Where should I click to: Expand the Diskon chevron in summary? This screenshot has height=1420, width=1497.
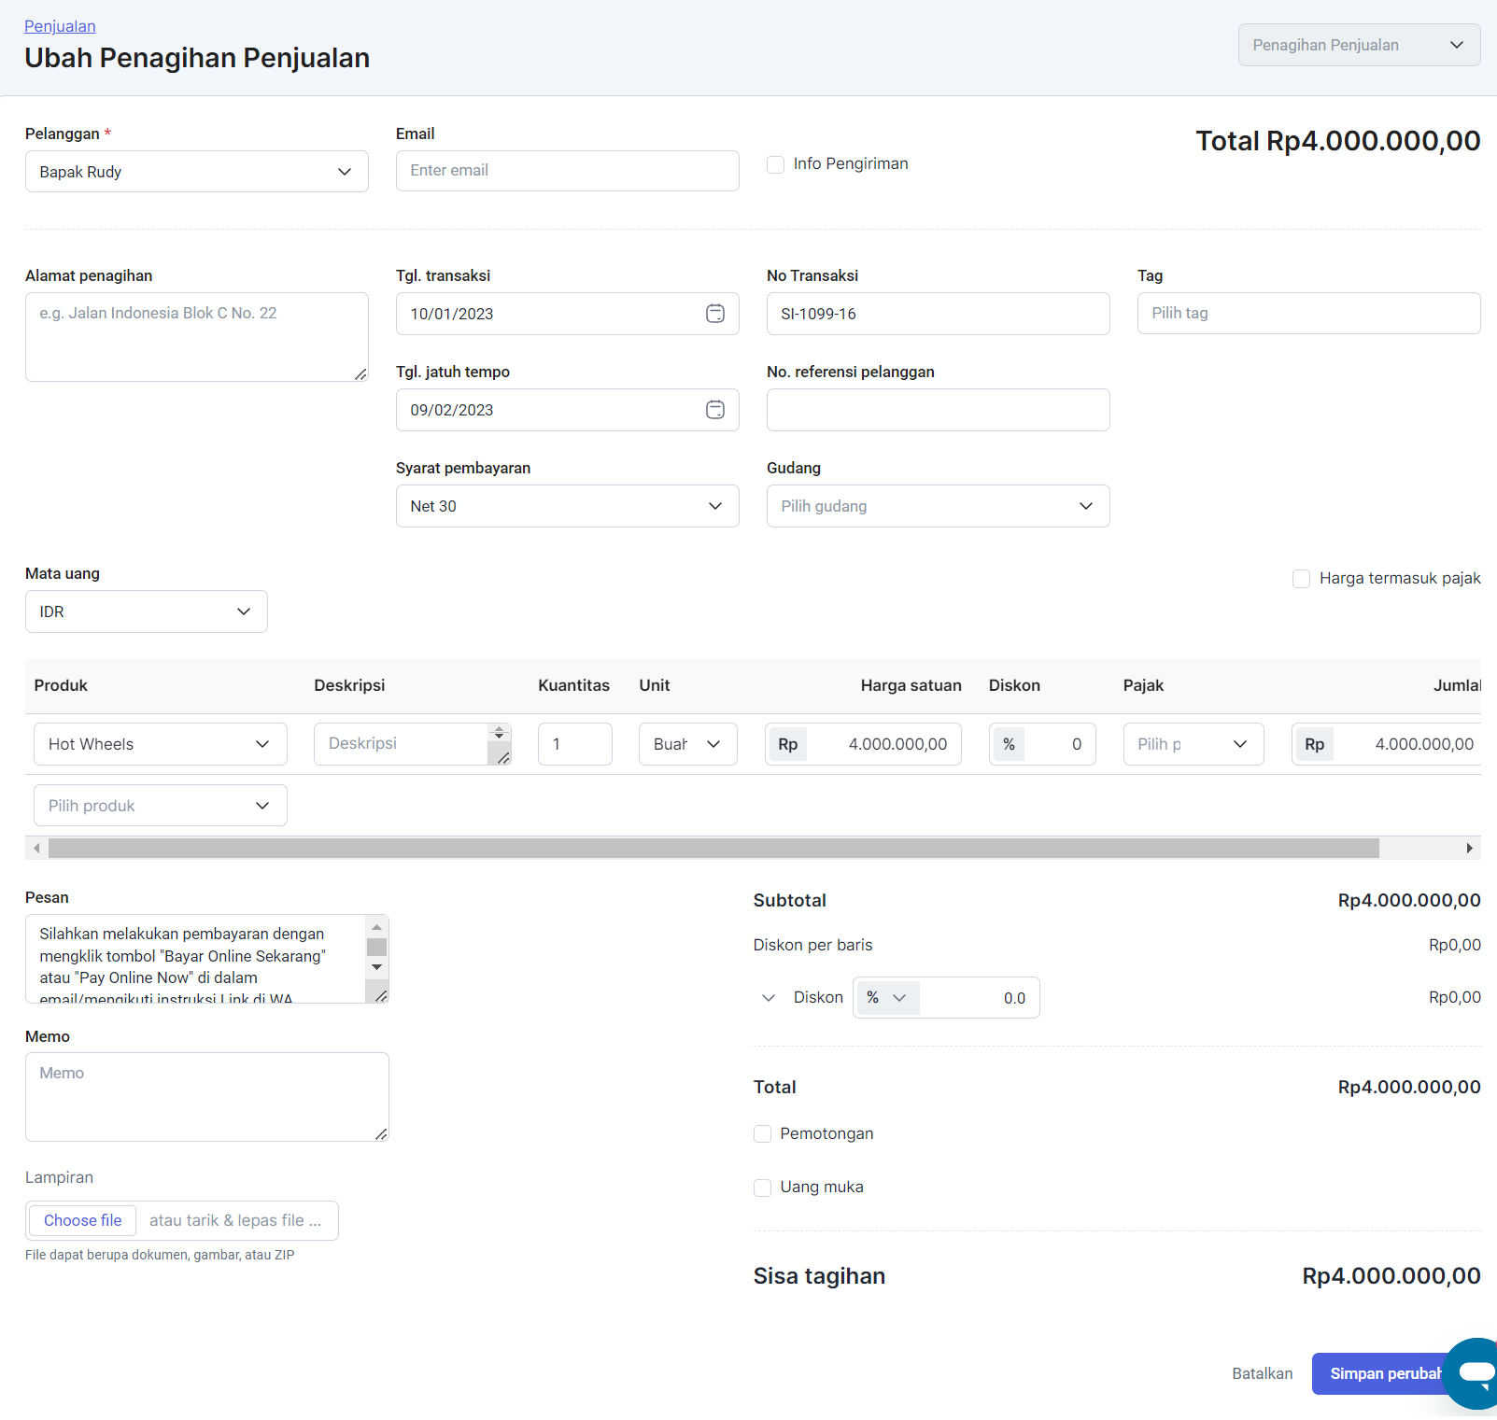769,997
